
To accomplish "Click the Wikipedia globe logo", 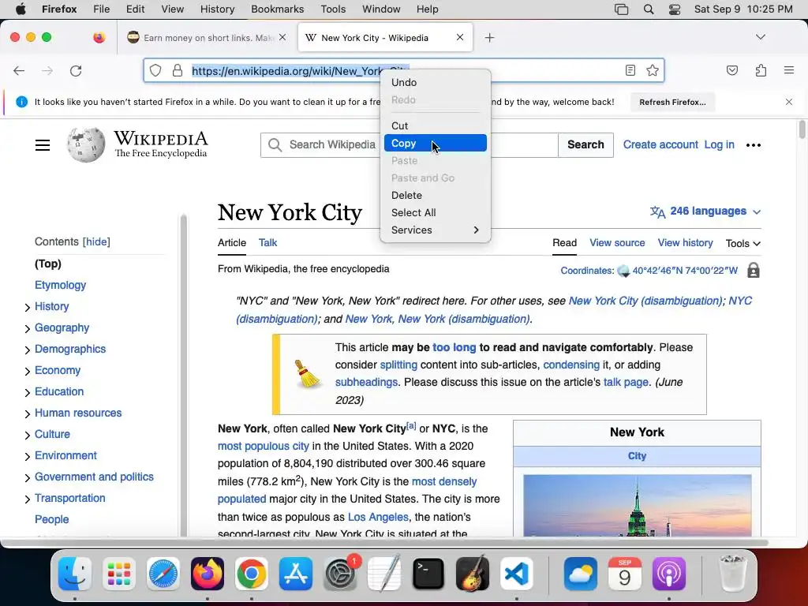I will 86,145.
